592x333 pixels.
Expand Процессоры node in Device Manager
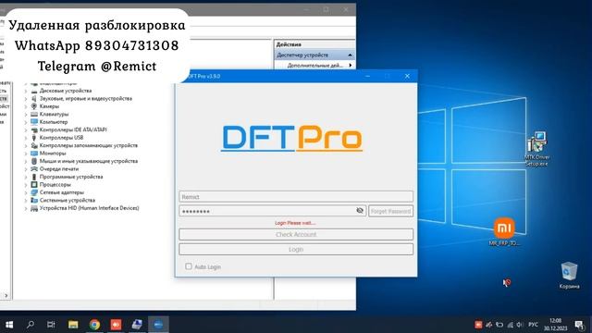pyautogui.click(x=26, y=185)
